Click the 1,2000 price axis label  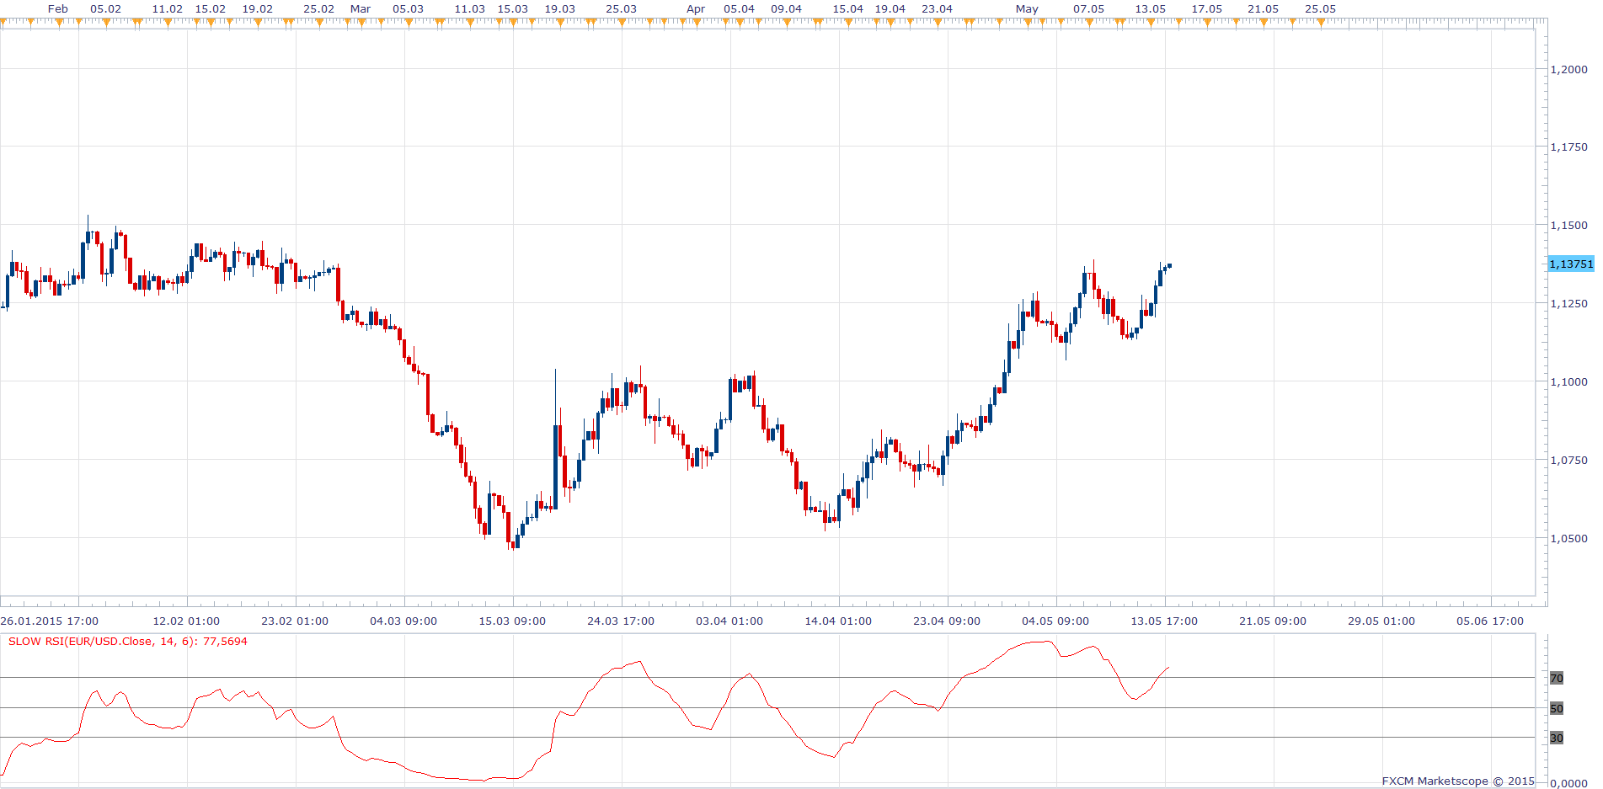click(1568, 69)
